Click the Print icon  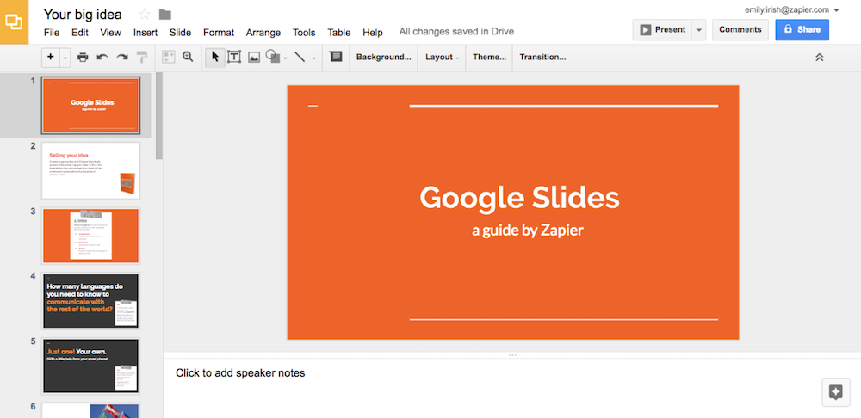pyautogui.click(x=83, y=57)
